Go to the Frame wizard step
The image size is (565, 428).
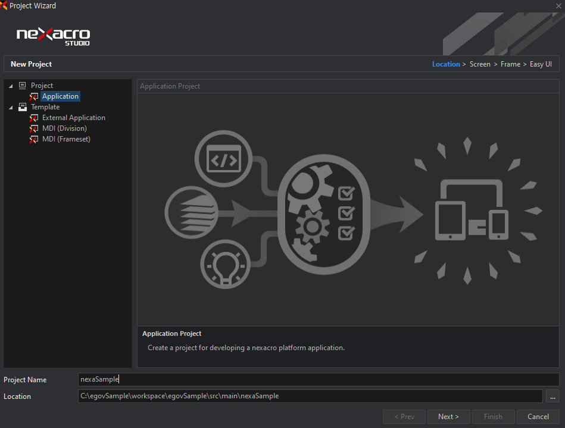[510, 64]
